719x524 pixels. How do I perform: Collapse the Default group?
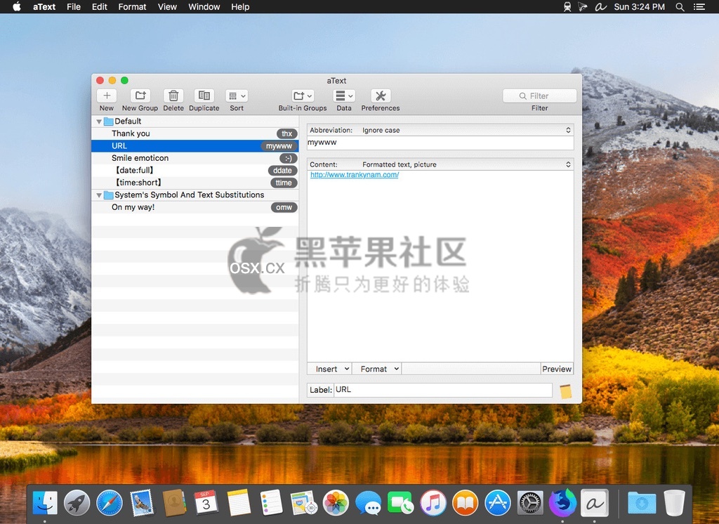98,122
